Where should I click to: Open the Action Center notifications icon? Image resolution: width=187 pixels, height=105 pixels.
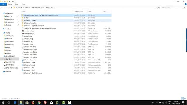click(x=183, y=102)
